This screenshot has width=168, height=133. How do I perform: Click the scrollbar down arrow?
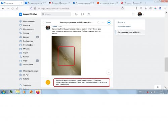[166, 88]
